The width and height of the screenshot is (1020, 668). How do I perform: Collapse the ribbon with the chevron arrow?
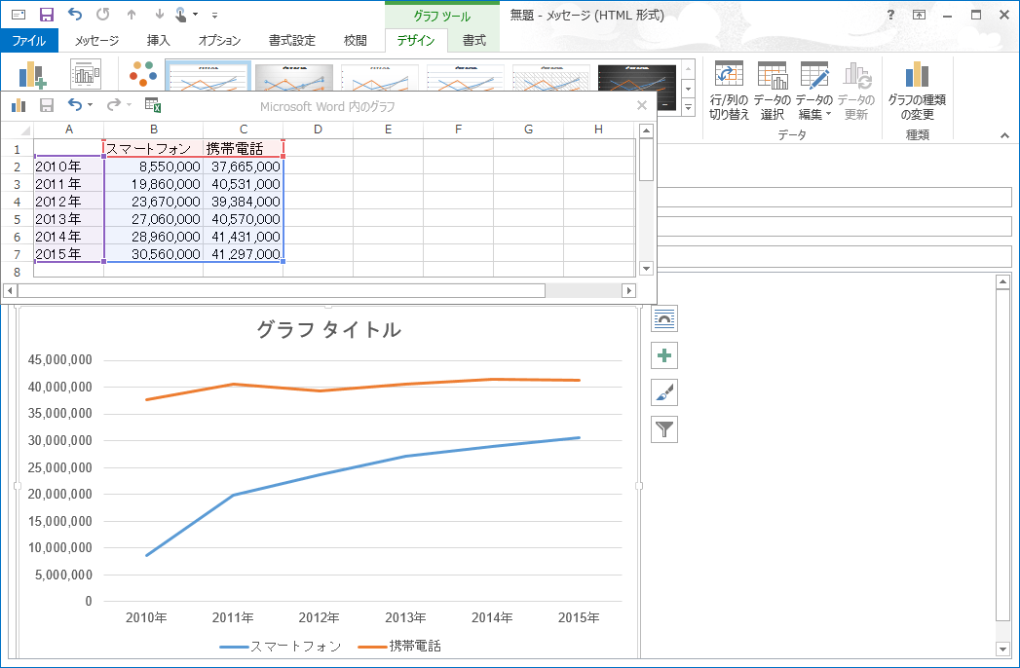pyautogui.click(x=1004, y=135)
